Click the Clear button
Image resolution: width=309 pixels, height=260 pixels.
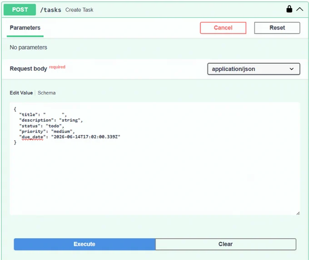(x=226, y=244)
